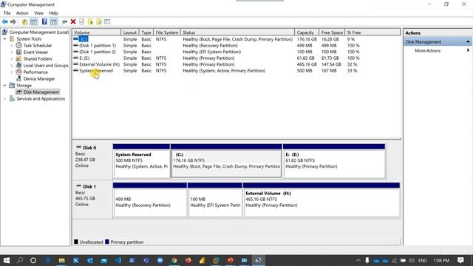Sort by the File System column header
Image resolution: width=473 pixels, height=266 pixels.
point(167,33)
